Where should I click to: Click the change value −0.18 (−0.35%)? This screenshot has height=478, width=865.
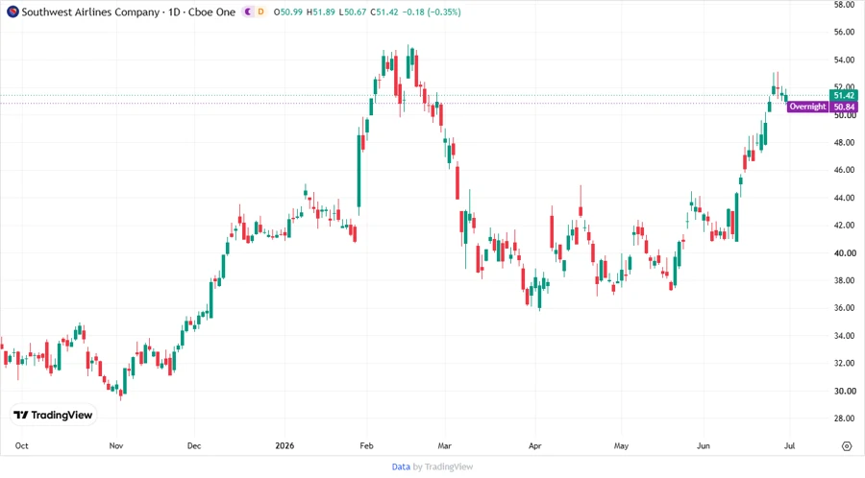(432, 12)
